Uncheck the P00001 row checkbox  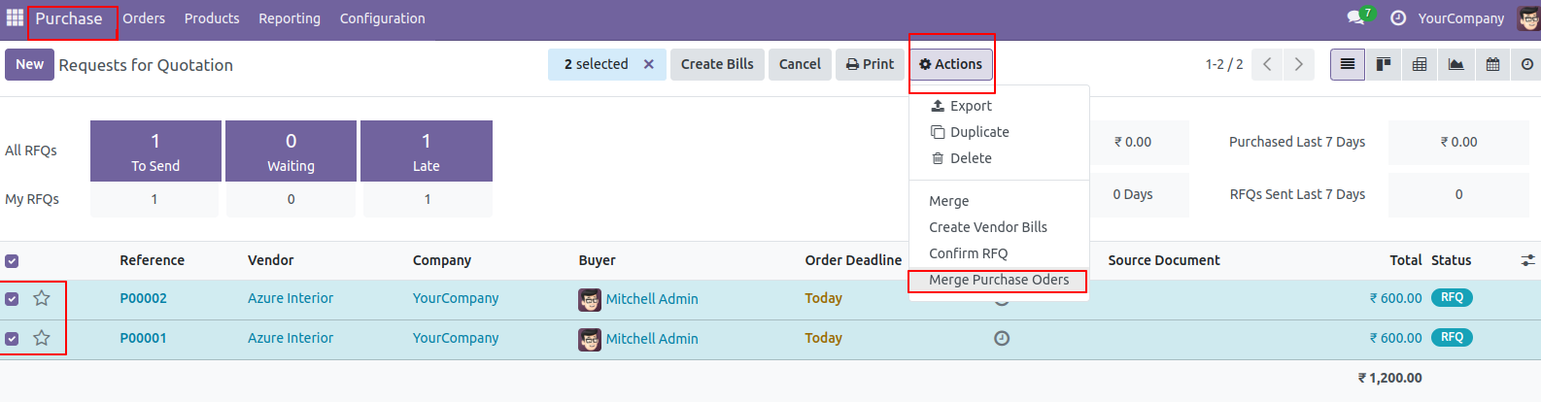[12, 339]
